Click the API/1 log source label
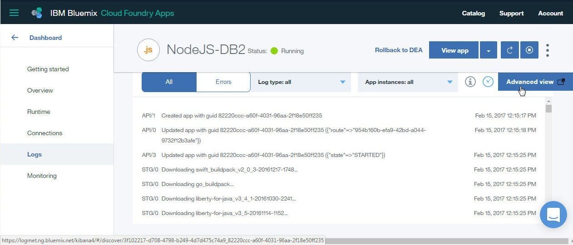This screenshot has height=245, width=573. click(x=148, y=116)
